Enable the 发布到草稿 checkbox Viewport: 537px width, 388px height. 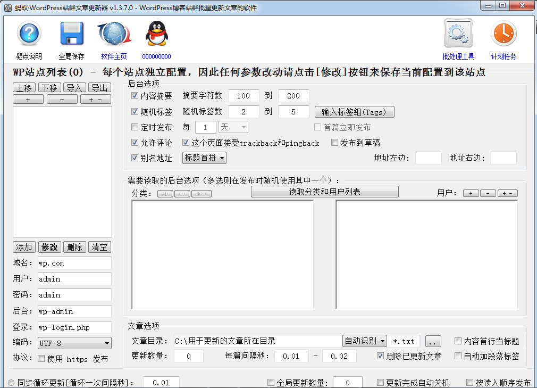[334, 142]
